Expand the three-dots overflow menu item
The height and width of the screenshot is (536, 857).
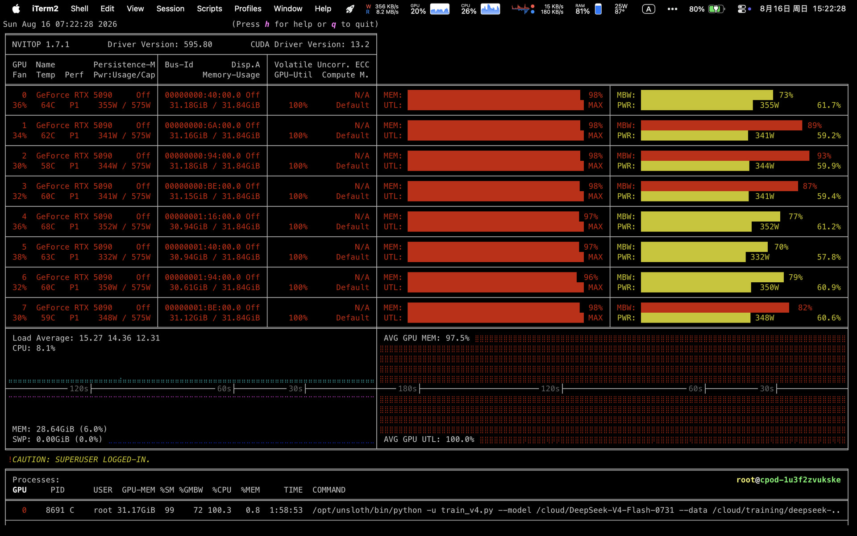tap(672, 8)
